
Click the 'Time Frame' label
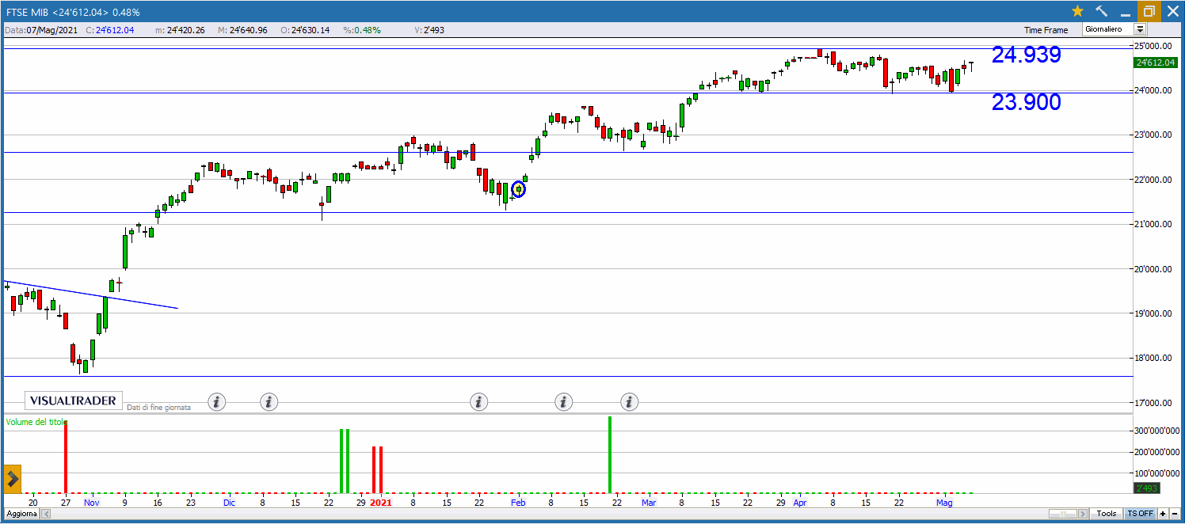pos(1046,30)
